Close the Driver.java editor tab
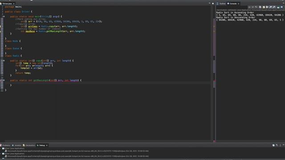The image size is (285, 160). pos(14,4)
